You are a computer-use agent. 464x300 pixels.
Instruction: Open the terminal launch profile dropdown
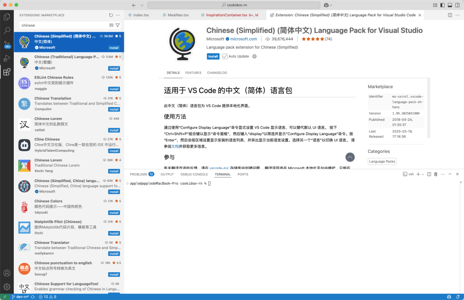click(x=422, y=174)
